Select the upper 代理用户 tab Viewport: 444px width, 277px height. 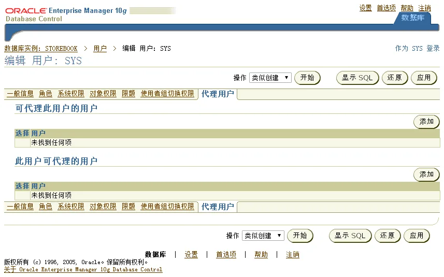click(218, 94)
